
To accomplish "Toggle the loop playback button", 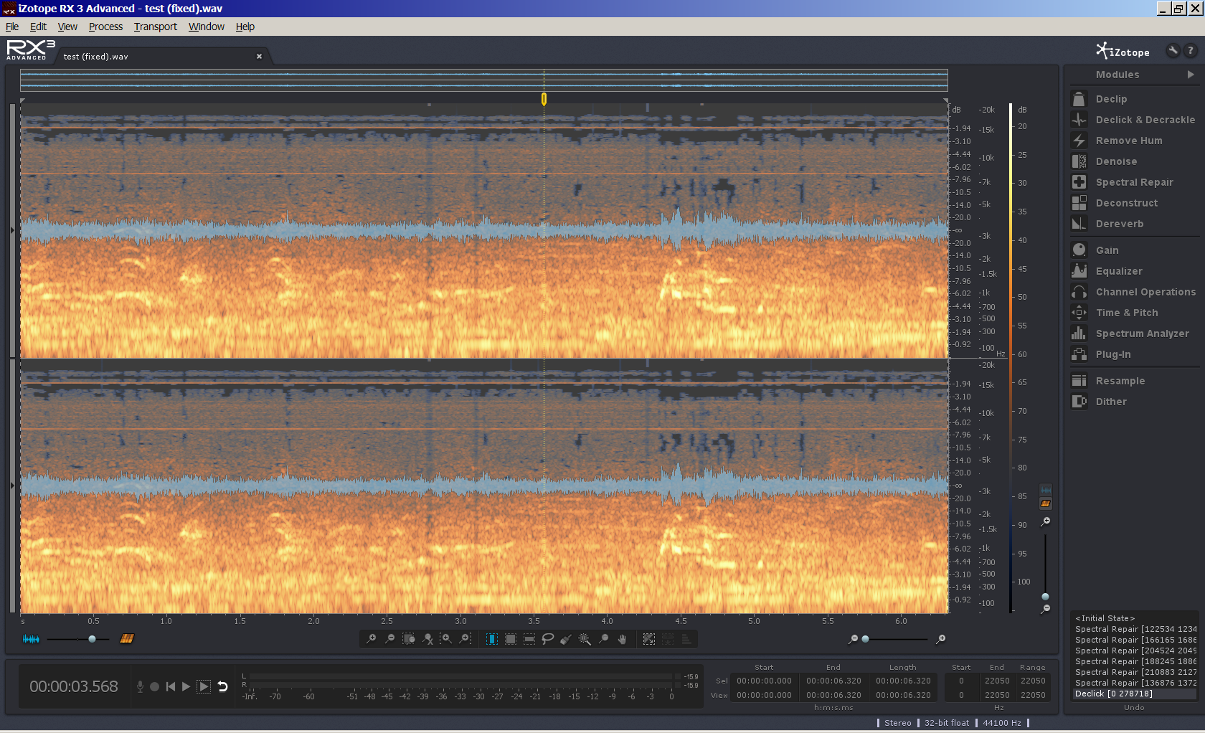I will tap(223, 686).
